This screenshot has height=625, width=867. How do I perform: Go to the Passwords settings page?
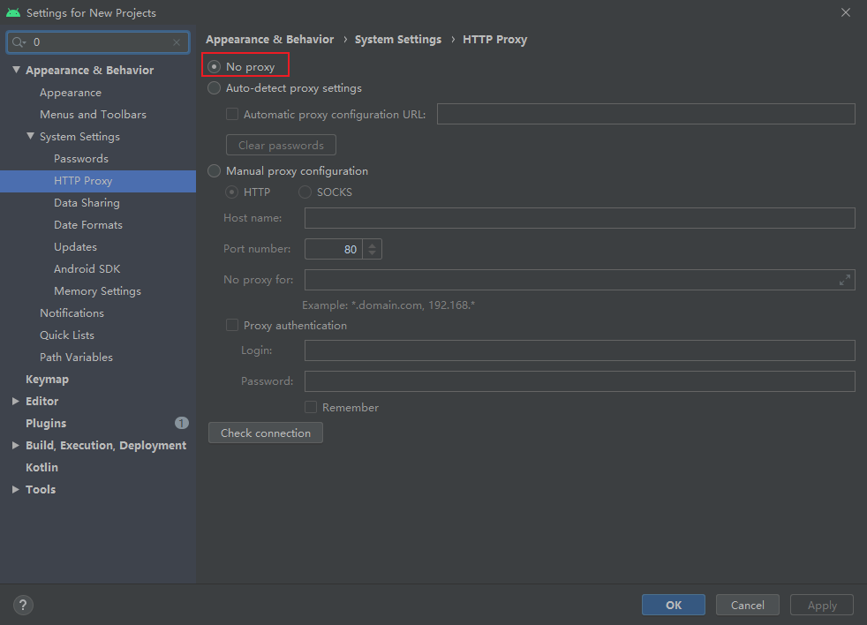(81, 159)
